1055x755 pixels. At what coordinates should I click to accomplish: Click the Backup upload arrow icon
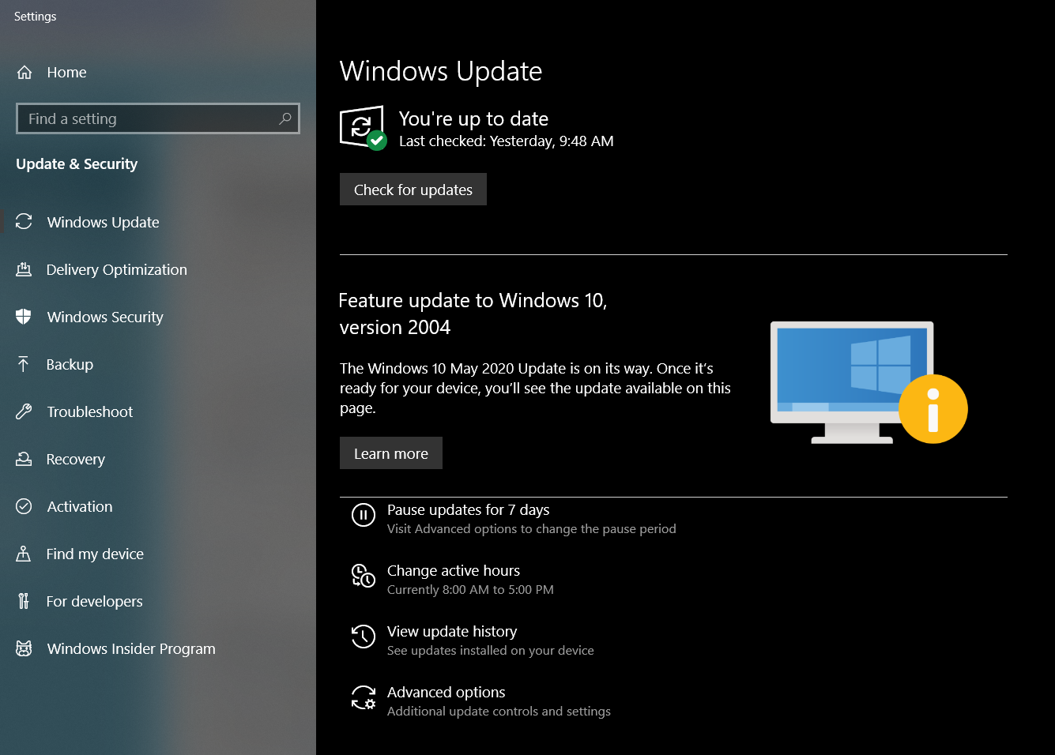point(24,364)
